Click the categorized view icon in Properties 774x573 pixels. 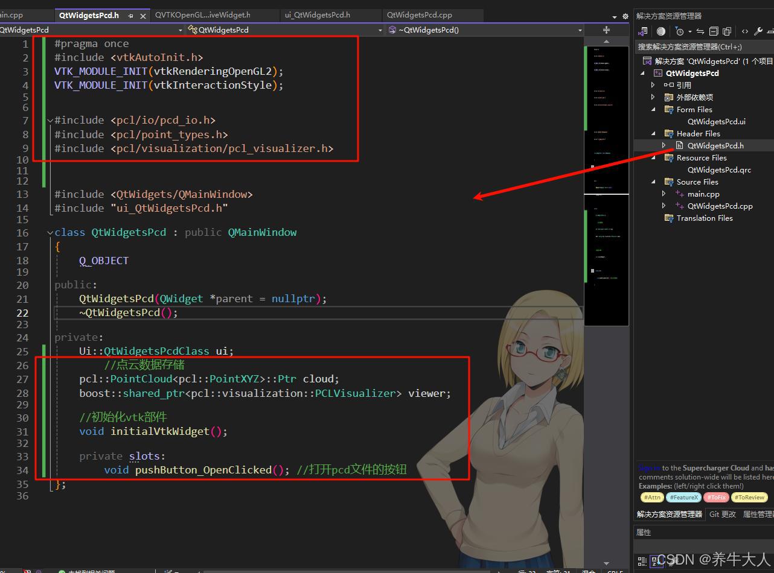coord(642,562)
